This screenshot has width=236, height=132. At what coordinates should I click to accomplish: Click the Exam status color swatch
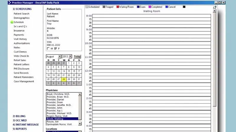click(x=138, y=7)
